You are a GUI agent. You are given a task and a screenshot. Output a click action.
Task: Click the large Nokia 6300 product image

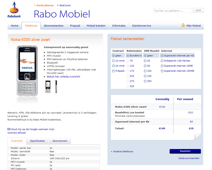pyautogui.click(x=27, y=71)
